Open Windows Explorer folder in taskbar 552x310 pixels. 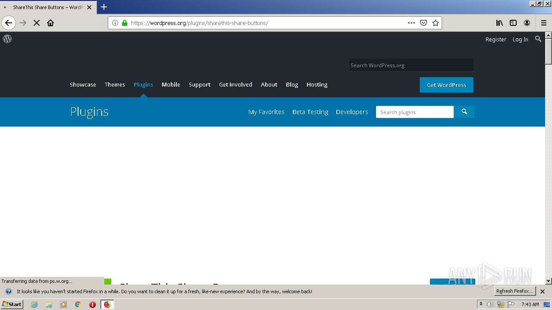[x=49, y=304]
